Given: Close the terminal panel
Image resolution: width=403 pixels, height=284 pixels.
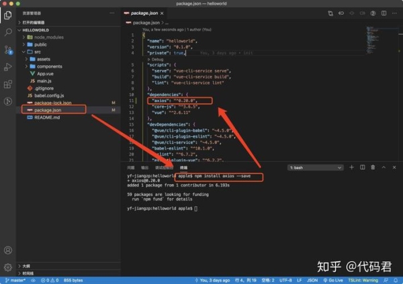Looking at the screenshot, I should pyautogui.click(x=394, y=168).
